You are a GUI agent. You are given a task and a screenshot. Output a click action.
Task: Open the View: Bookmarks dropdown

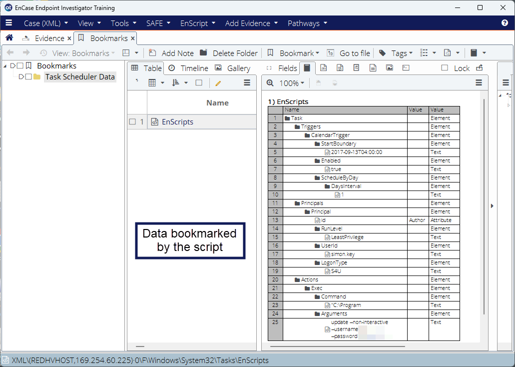pyautogui.click(x=77, y=53)
